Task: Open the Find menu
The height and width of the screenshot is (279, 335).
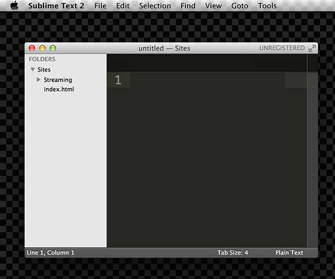Action: pyautogui.click(x=188, y=6)
